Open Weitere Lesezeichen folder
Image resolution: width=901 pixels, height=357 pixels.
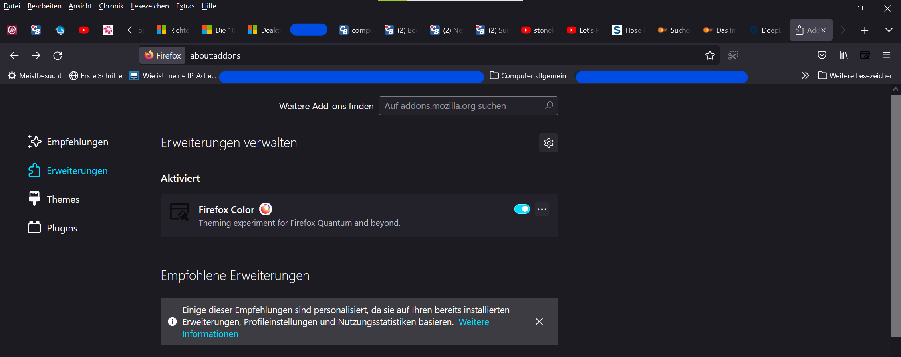point(856,75)
